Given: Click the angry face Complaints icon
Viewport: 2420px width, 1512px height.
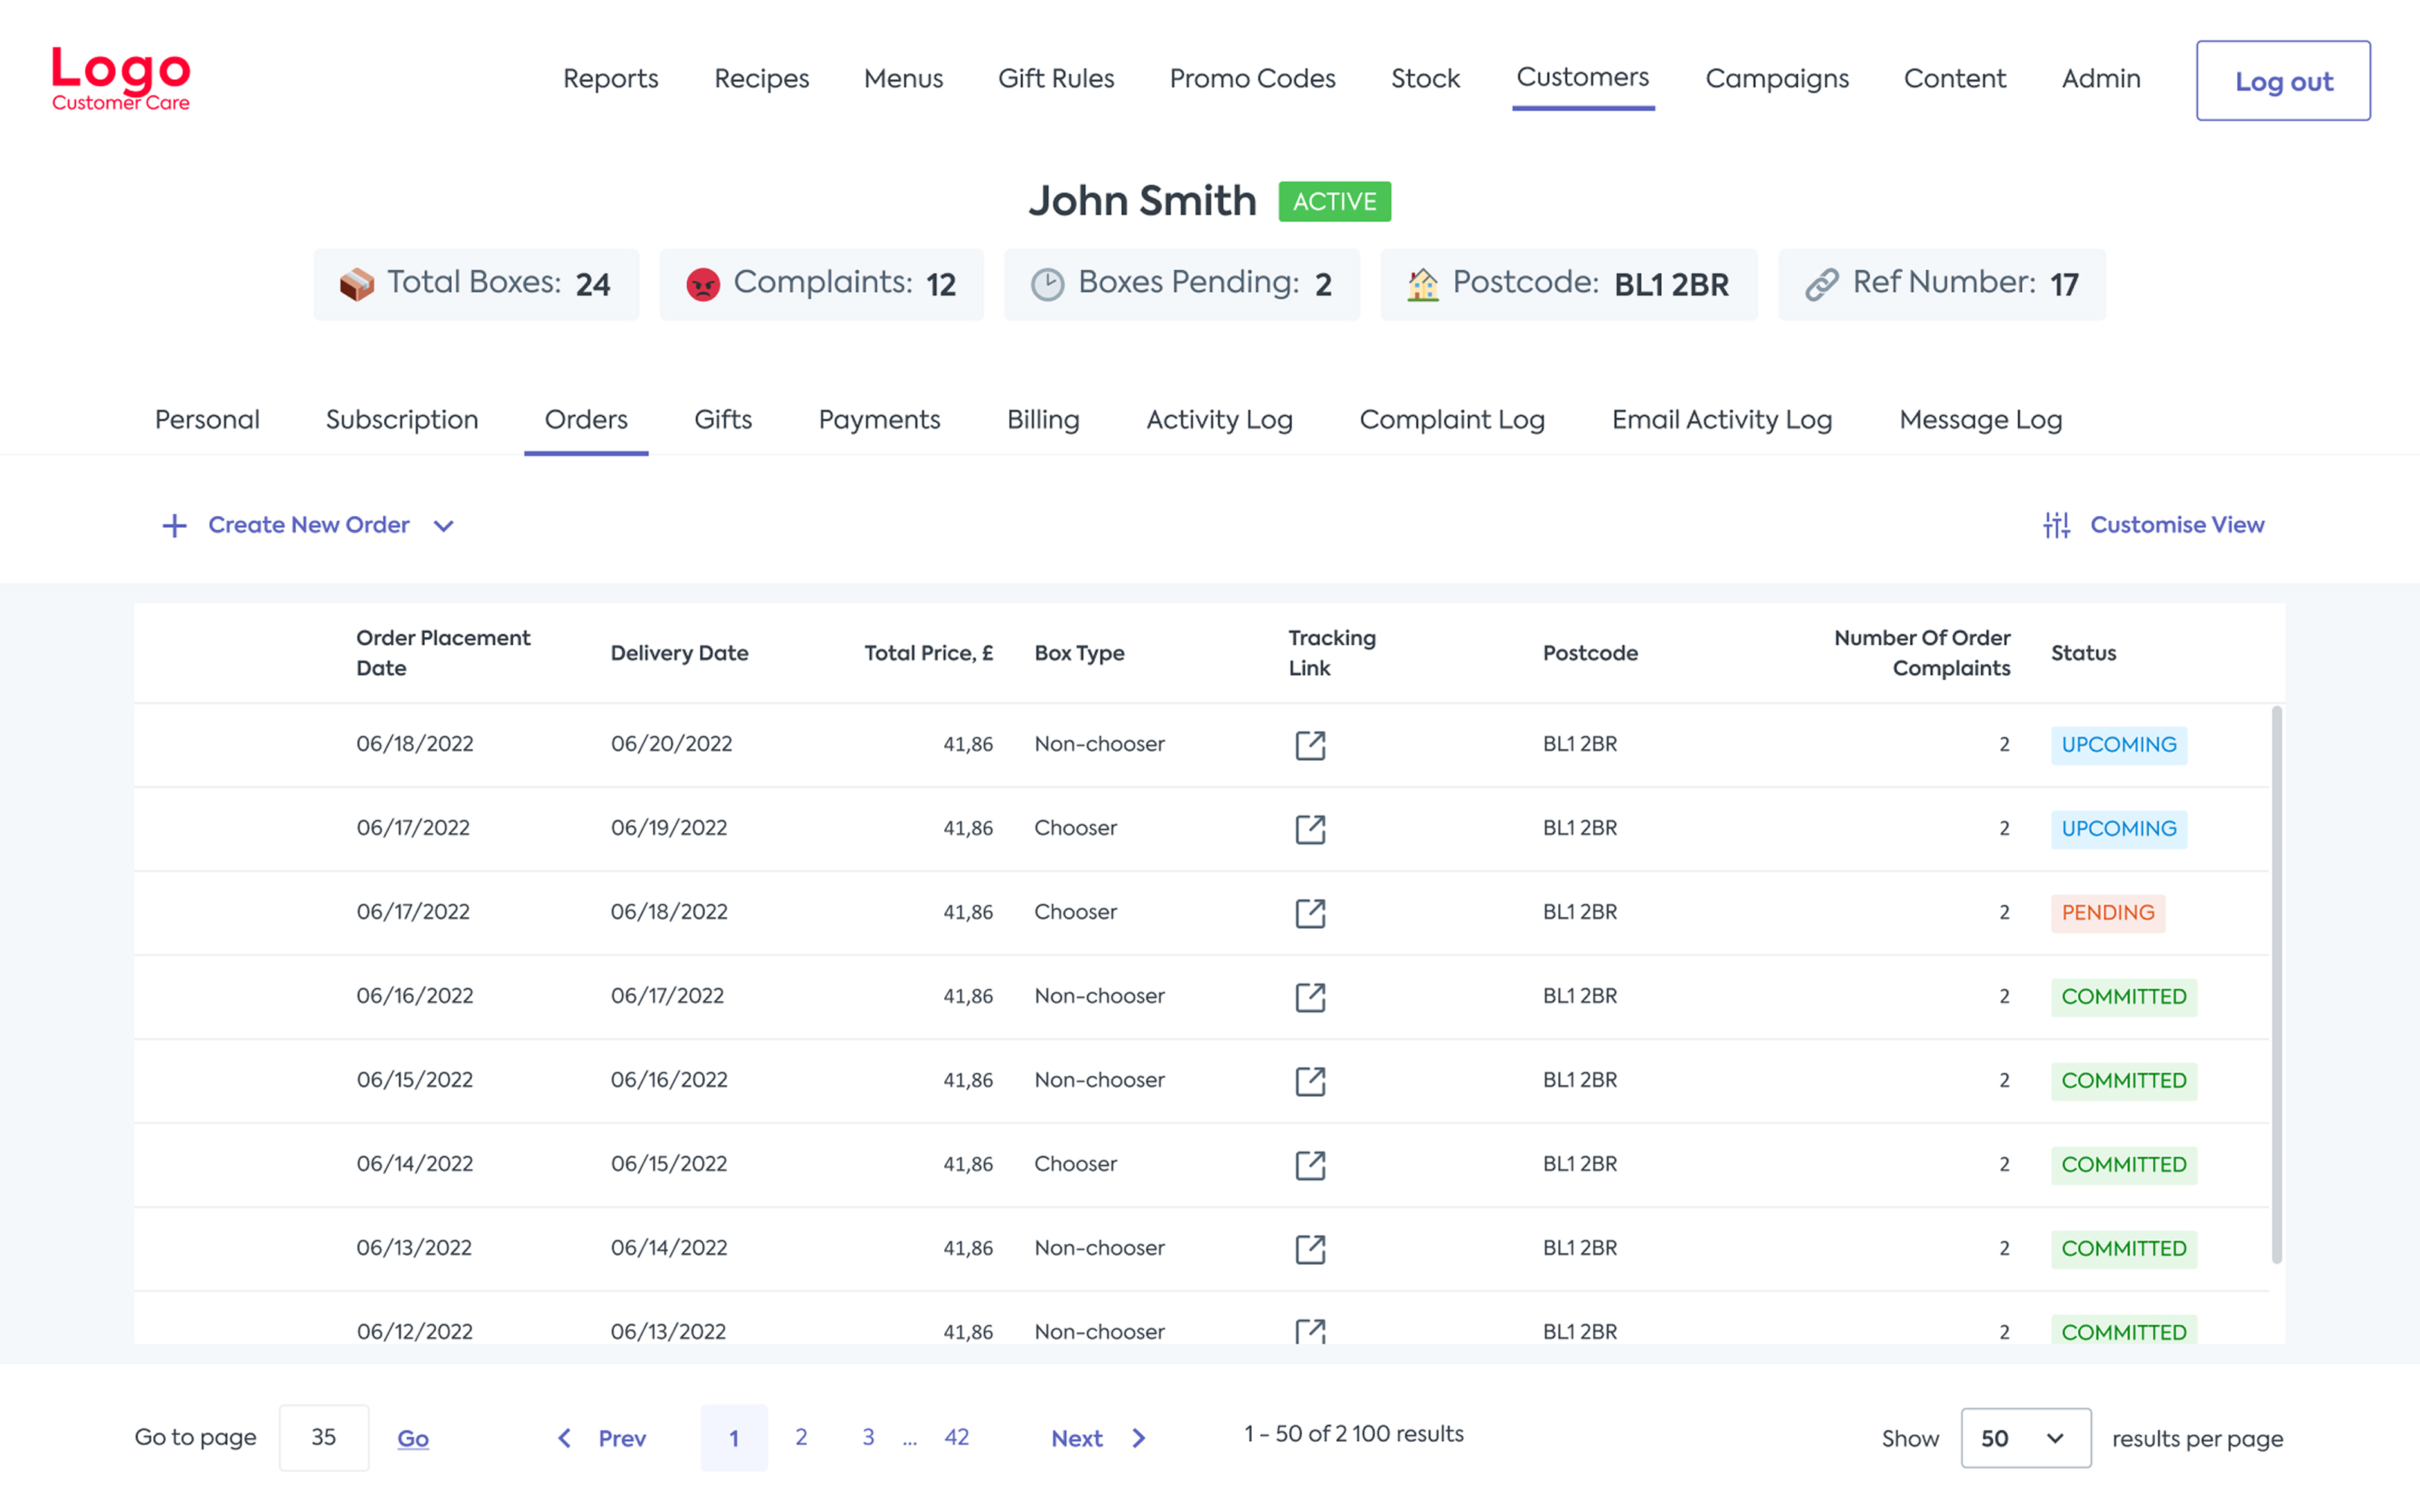Looking at the screenshot, I should coord(703,285).
